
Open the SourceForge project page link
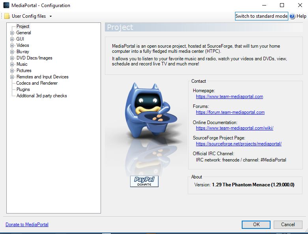point(239,144)
